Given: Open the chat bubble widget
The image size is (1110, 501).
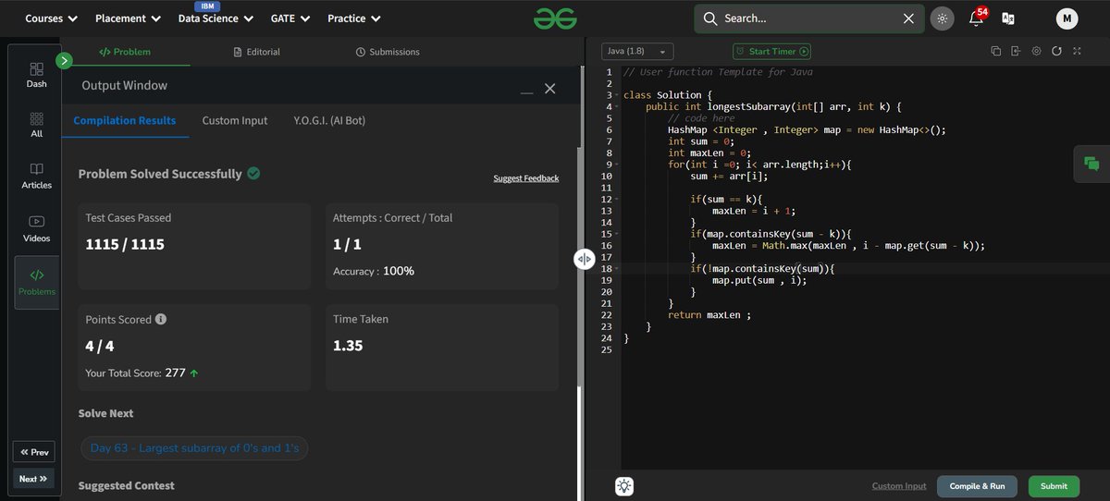Looking at the screenshot, I should click(1091, 164).
